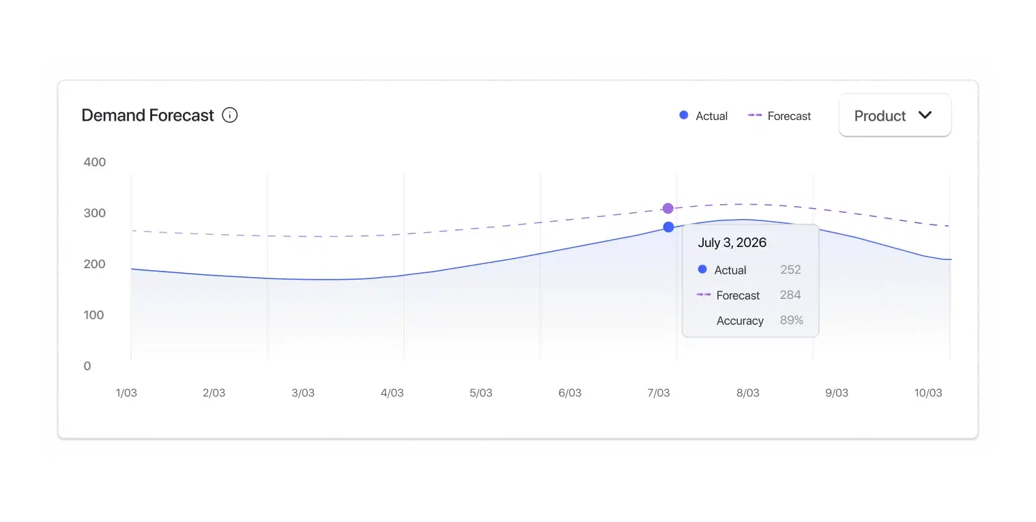Select the purple forecast data point

[667, 207]
